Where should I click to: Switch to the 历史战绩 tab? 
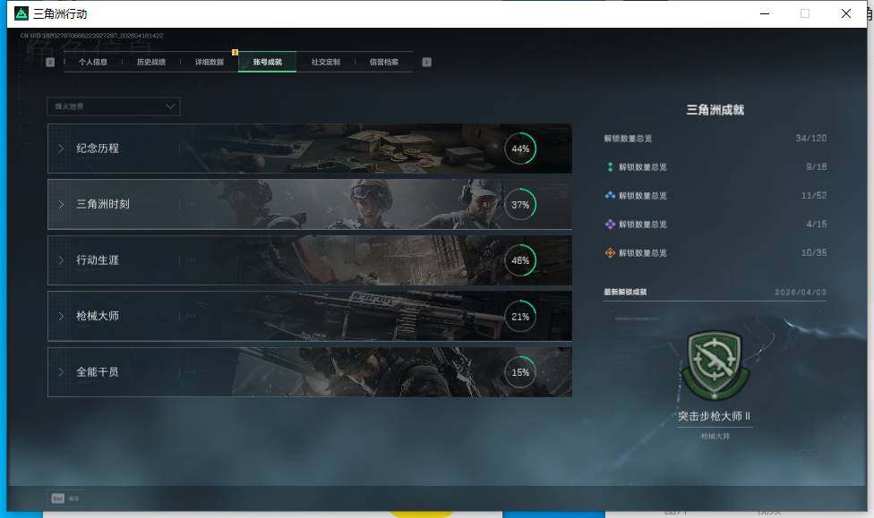coord(151,62)
